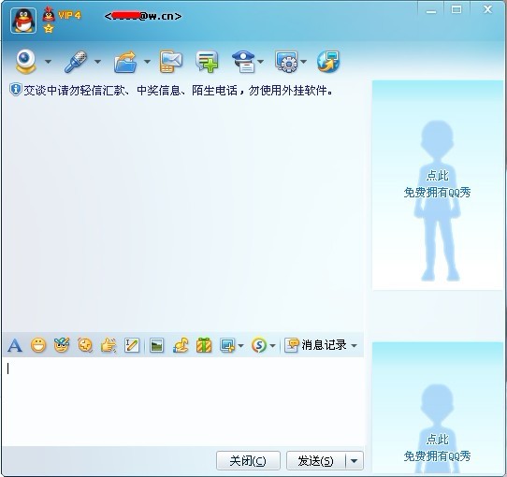Open the send SMS message icon

pos(171,62)
